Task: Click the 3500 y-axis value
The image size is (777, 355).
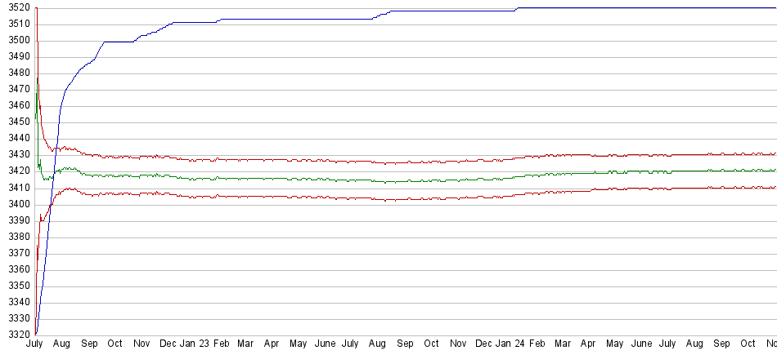Action: (16, 41)
